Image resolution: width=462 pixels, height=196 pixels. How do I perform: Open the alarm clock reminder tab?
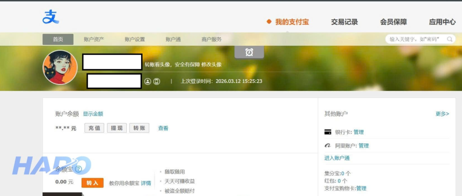tap(249, 52)
